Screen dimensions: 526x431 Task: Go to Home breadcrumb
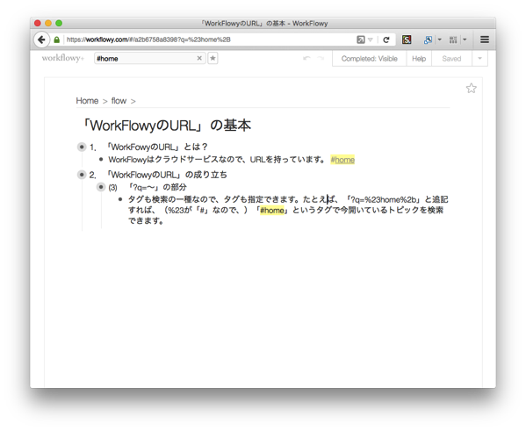[87, 101]
